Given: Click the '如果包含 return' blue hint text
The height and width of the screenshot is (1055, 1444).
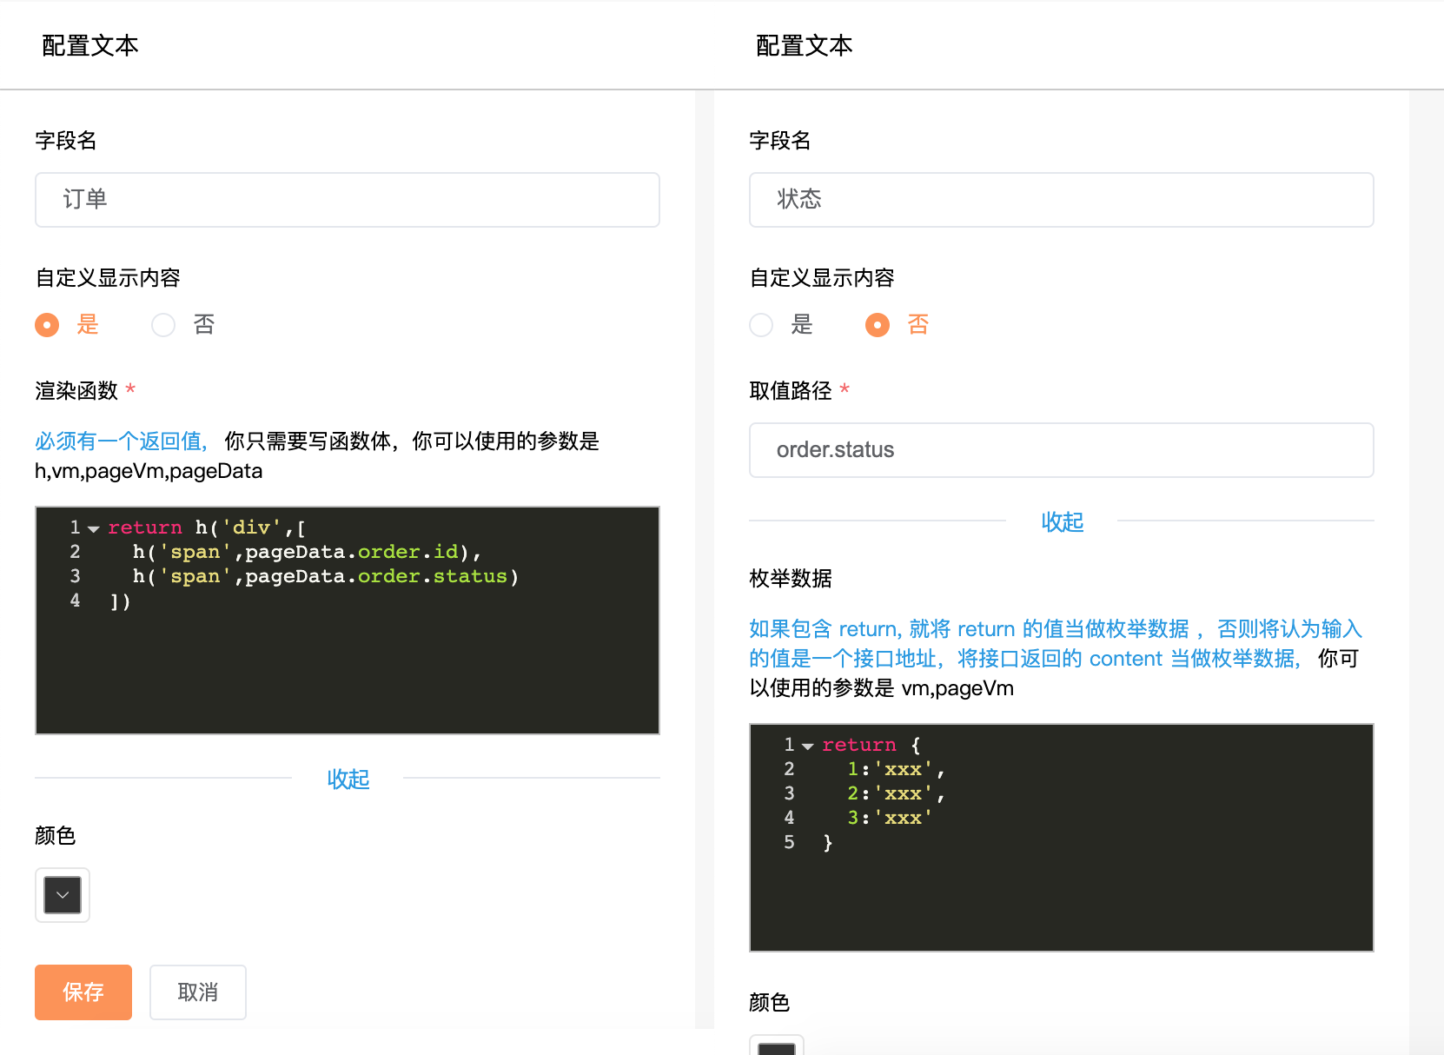Looking at the screenshot, I should (1056, 644).
